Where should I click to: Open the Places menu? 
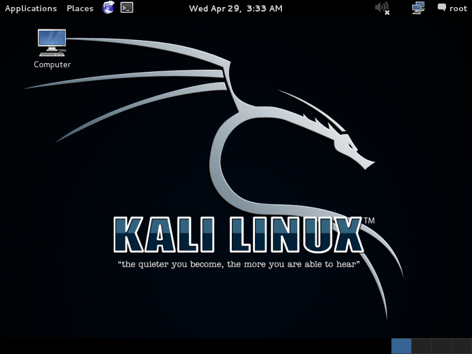tap(80, 8)
